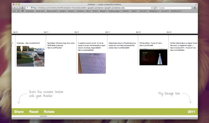Click the Új Peter Gabriel album tweet

183,47
